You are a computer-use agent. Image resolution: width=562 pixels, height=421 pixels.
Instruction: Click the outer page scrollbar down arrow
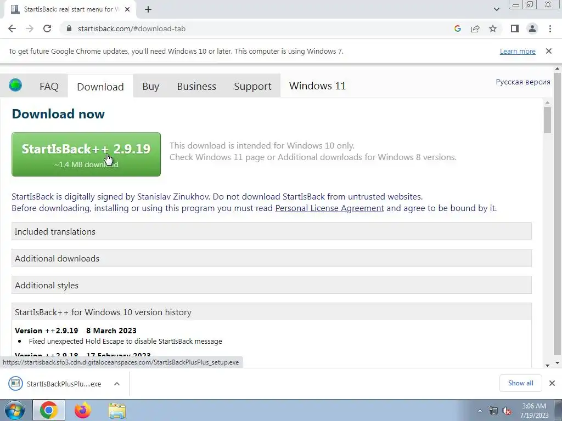point(557,363)
